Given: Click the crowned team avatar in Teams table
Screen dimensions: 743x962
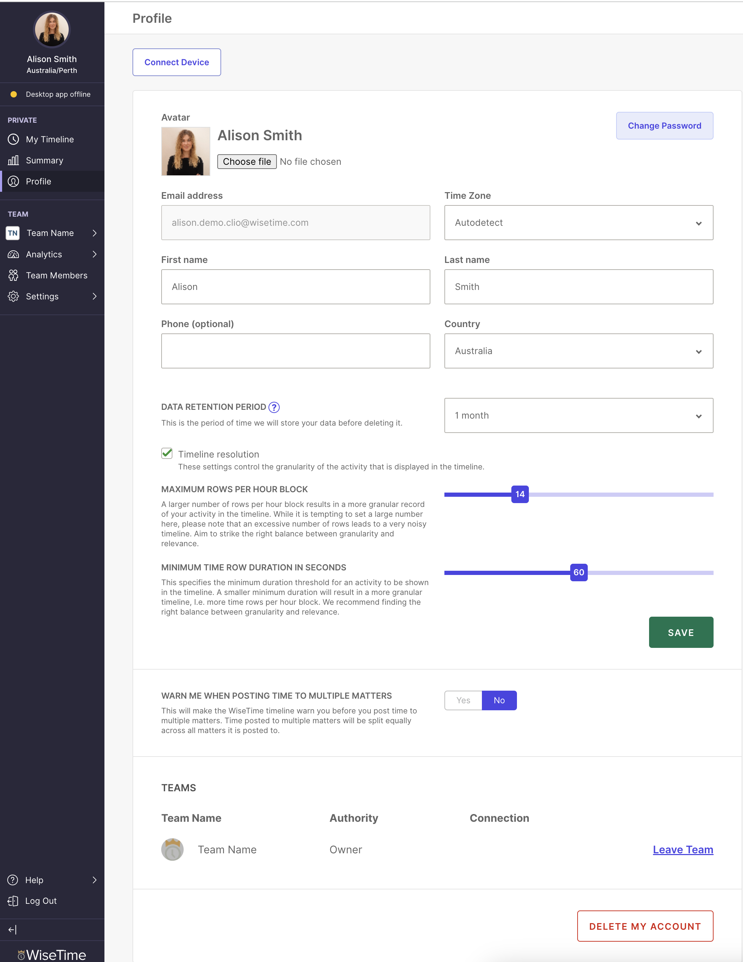Looking at the screenshot, I should [172, 849].
